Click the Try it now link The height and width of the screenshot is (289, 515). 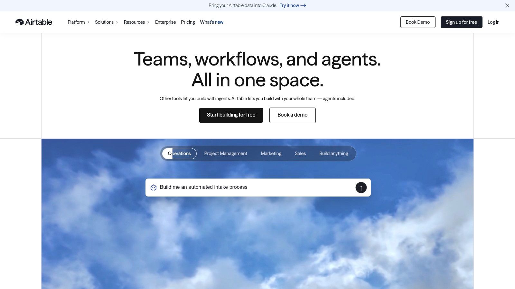(293, 5)
